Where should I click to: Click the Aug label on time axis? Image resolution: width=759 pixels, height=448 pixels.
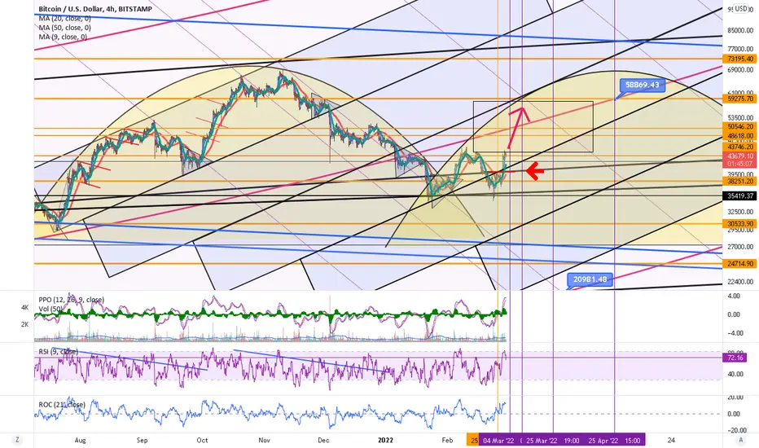(x=81, y=440)
